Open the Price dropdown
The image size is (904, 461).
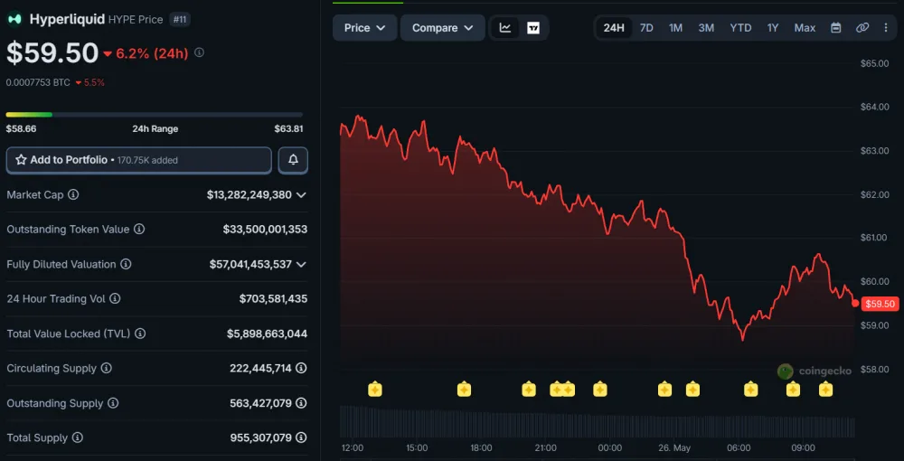click(x=365, y=28)
